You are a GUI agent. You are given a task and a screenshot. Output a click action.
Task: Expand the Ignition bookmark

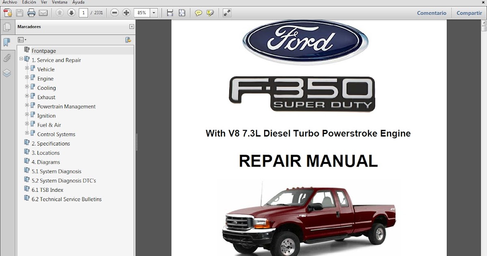tap(27, 115)
